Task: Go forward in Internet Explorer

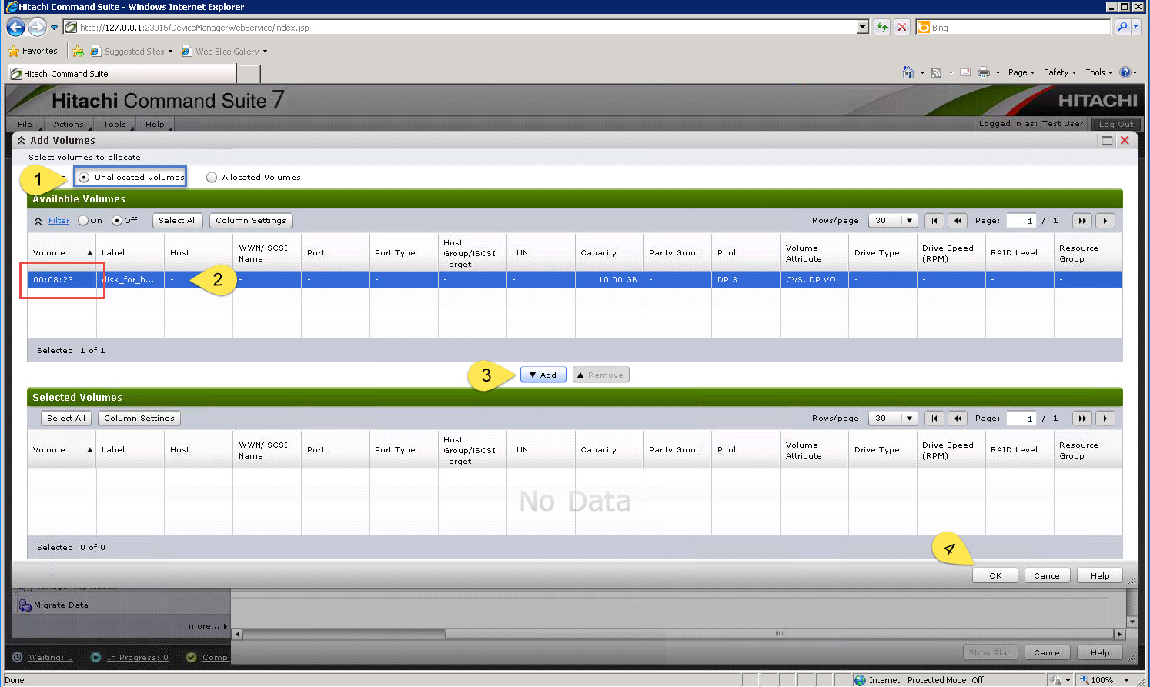Action: tap(37, 27)
